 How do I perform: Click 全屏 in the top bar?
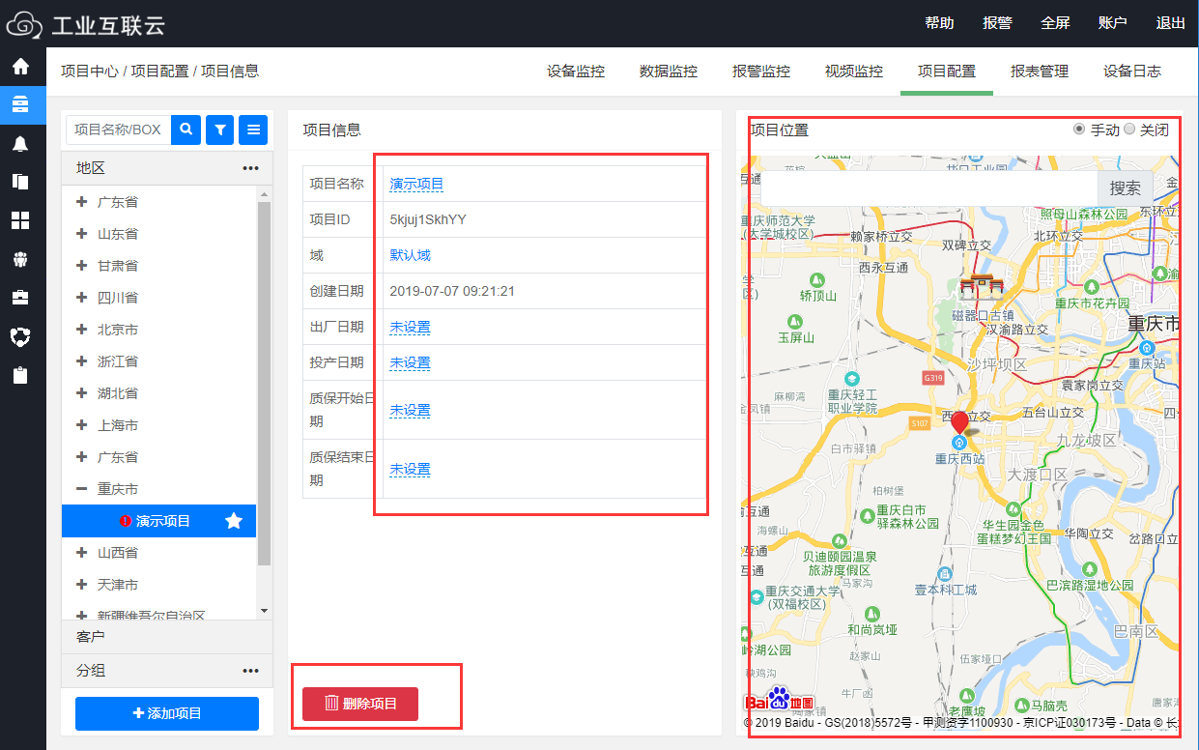point(1055,23)
